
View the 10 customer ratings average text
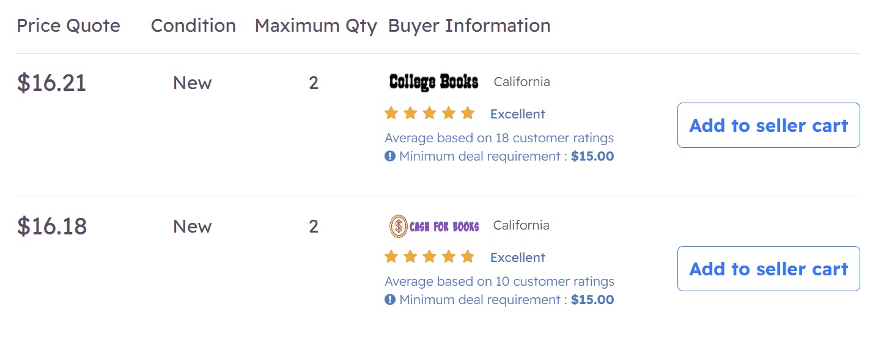point(499,281)
